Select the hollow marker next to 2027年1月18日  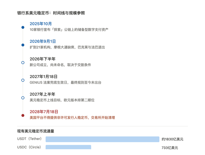pos(23,80)
